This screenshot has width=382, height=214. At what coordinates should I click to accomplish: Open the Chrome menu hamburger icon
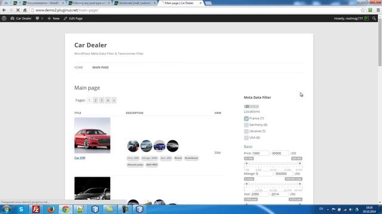click(x=378, y=10)
